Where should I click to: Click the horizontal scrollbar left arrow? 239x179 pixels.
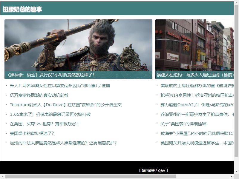(2, 177)
